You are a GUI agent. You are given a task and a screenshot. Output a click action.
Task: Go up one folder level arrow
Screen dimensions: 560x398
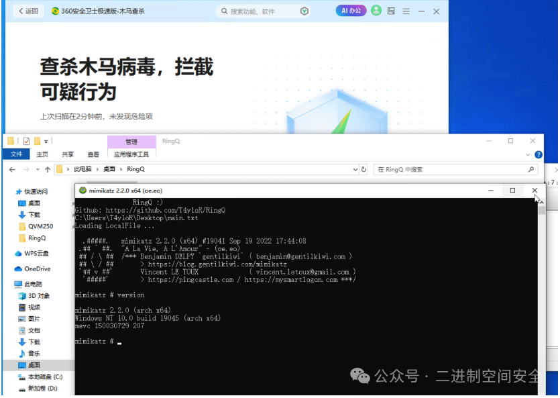48,169
